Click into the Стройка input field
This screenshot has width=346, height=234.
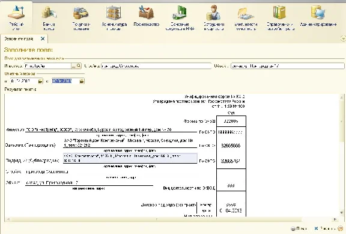[156, 66]
